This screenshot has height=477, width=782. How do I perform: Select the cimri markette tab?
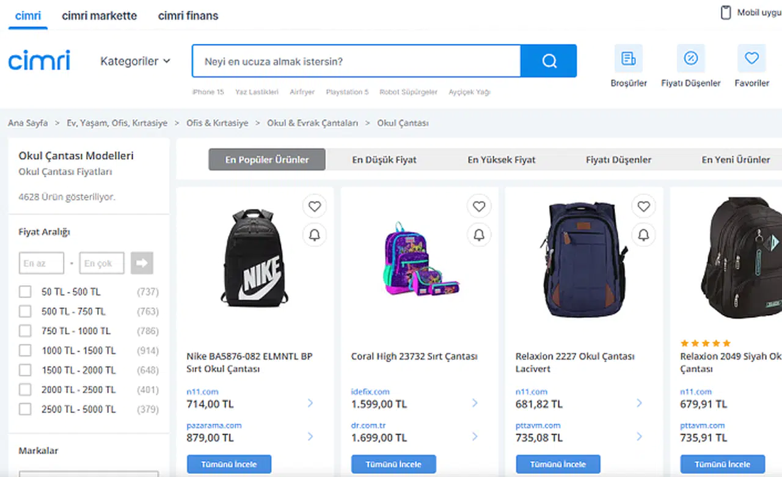[x=100, y=16]
